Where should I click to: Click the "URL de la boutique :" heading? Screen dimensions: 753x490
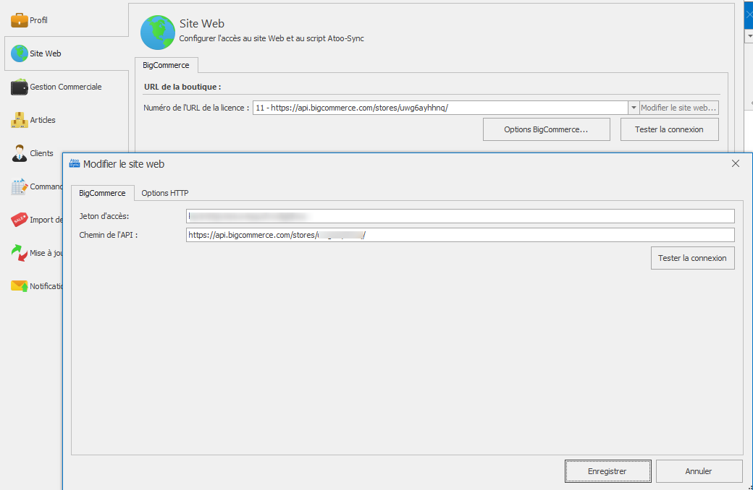pos(182,87)
